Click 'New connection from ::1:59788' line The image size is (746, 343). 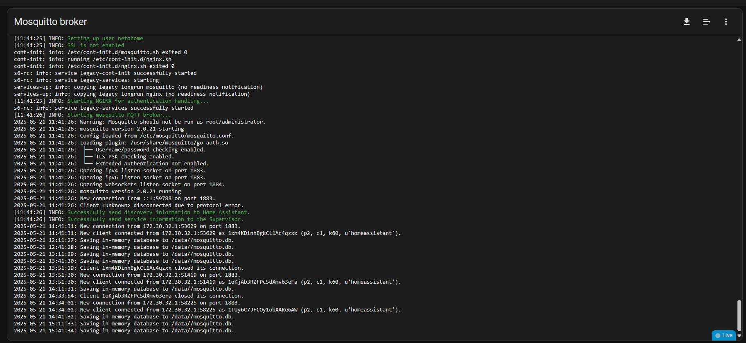(115, 199)
